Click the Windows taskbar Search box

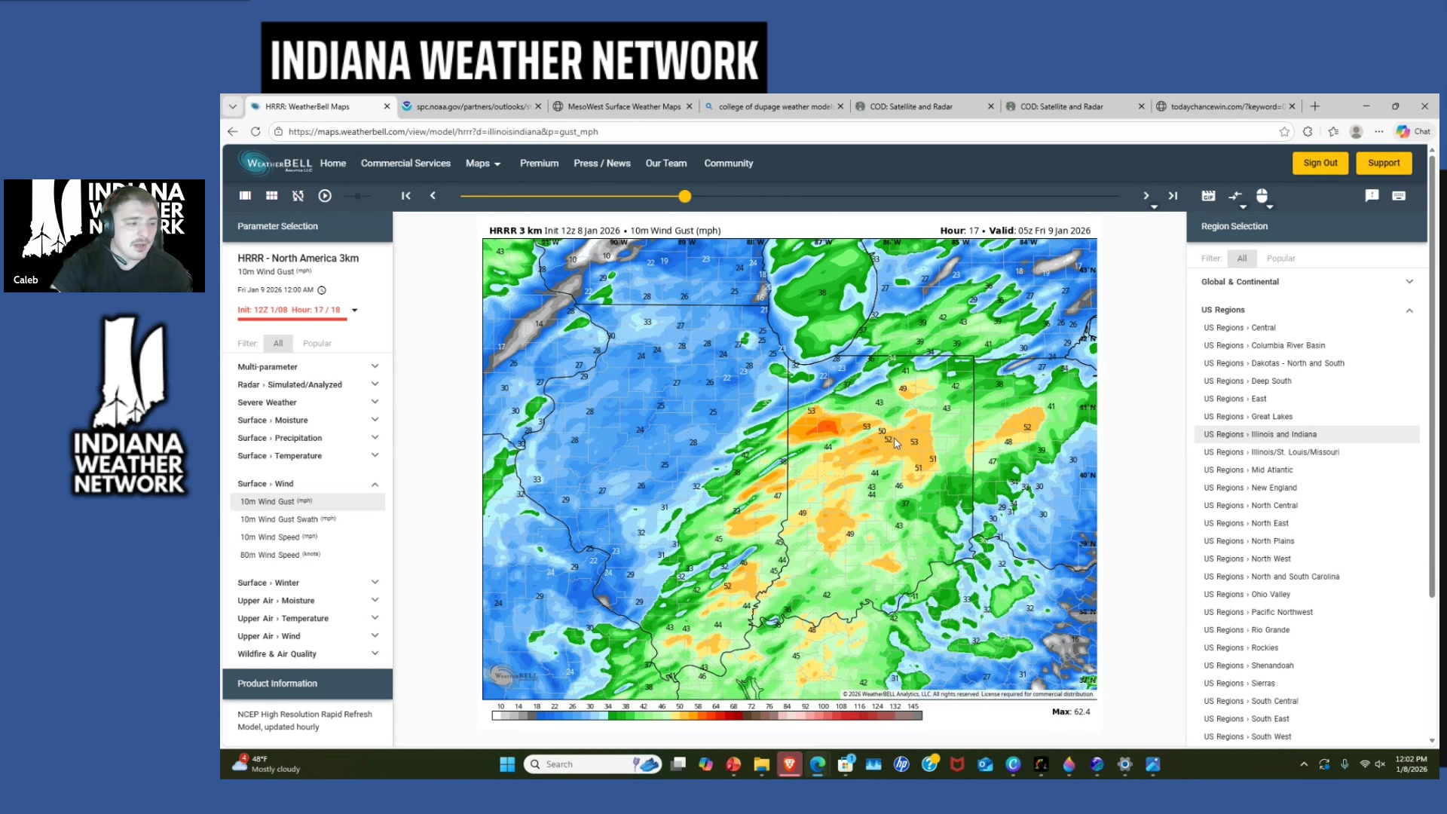(592, 764)
